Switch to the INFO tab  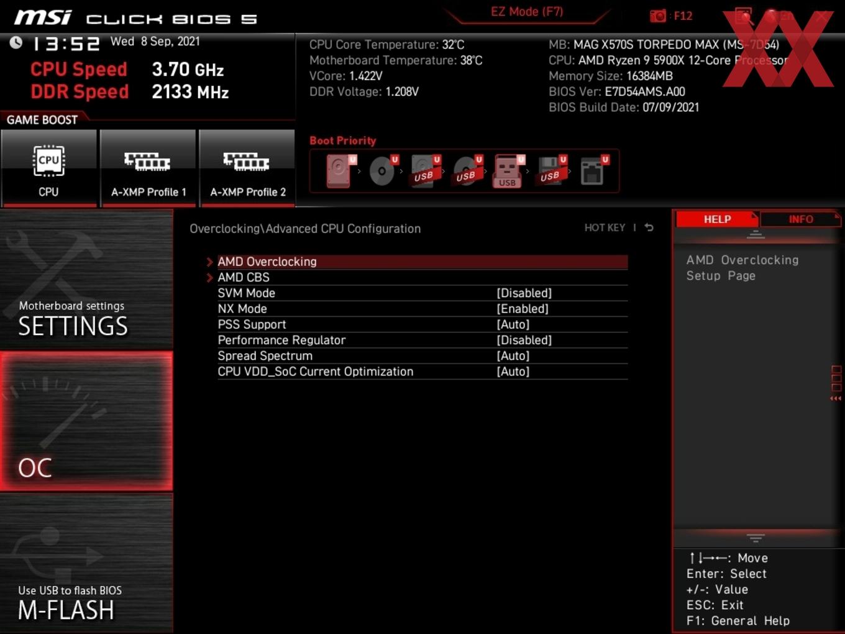tap(800, 219)
